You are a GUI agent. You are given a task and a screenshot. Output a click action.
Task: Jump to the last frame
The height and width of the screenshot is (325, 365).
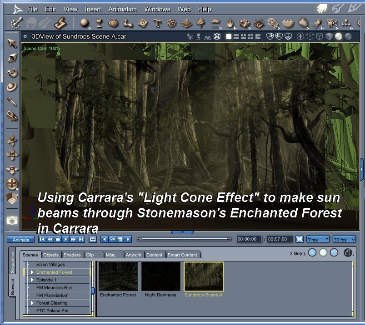click(81, 239)
